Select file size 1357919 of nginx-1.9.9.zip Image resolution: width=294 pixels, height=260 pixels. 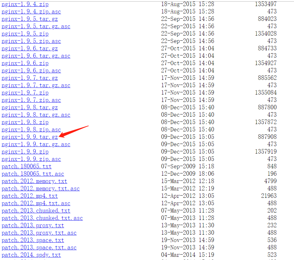(266, 151)
